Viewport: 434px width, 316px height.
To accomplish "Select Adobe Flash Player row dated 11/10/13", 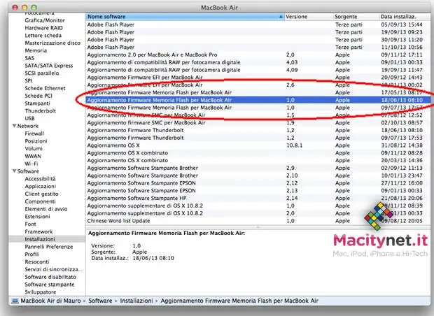I will 258,48.
